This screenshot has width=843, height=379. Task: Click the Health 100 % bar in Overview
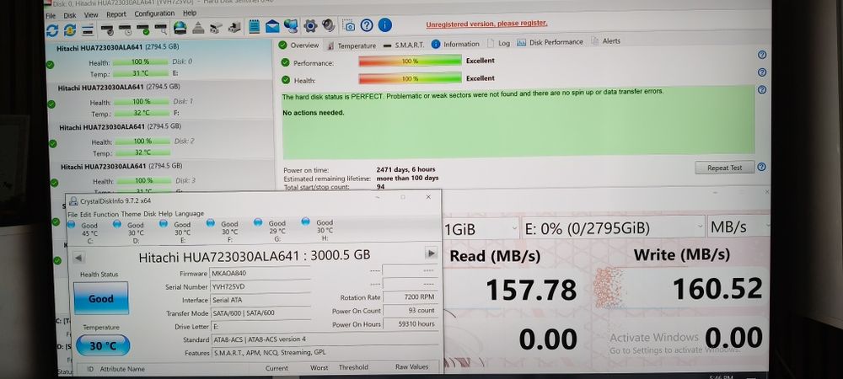[411, 78]
